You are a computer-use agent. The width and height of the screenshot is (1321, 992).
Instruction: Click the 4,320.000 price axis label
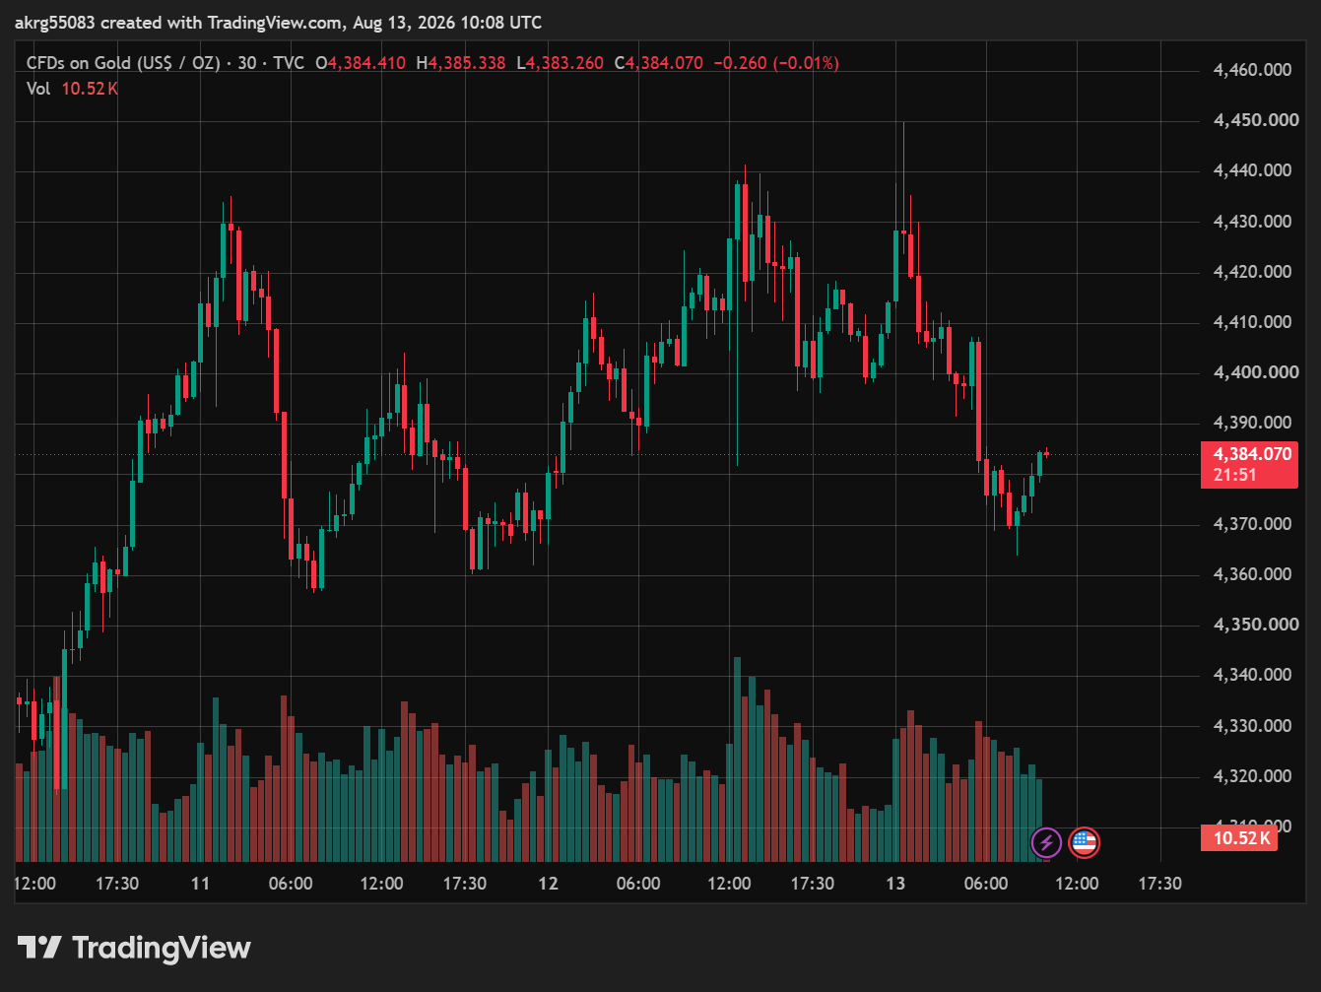(x=1253, y=776)
